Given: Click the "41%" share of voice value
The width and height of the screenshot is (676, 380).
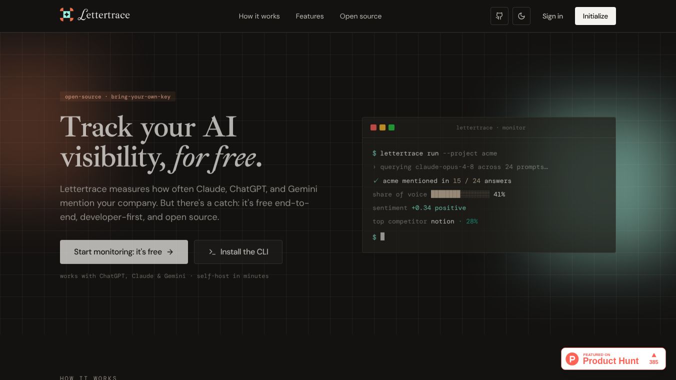Looking at the screenshot, I should (499, 194).
